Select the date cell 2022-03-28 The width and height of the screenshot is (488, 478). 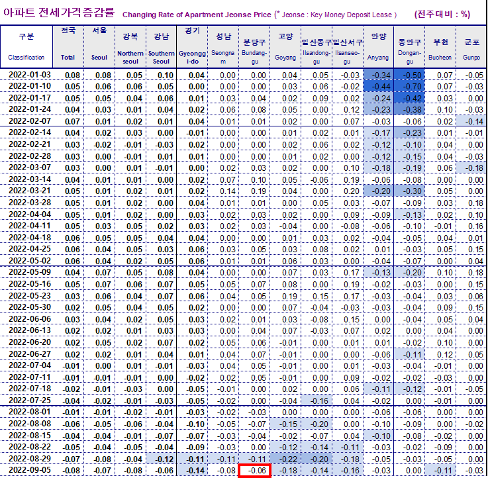26,203
